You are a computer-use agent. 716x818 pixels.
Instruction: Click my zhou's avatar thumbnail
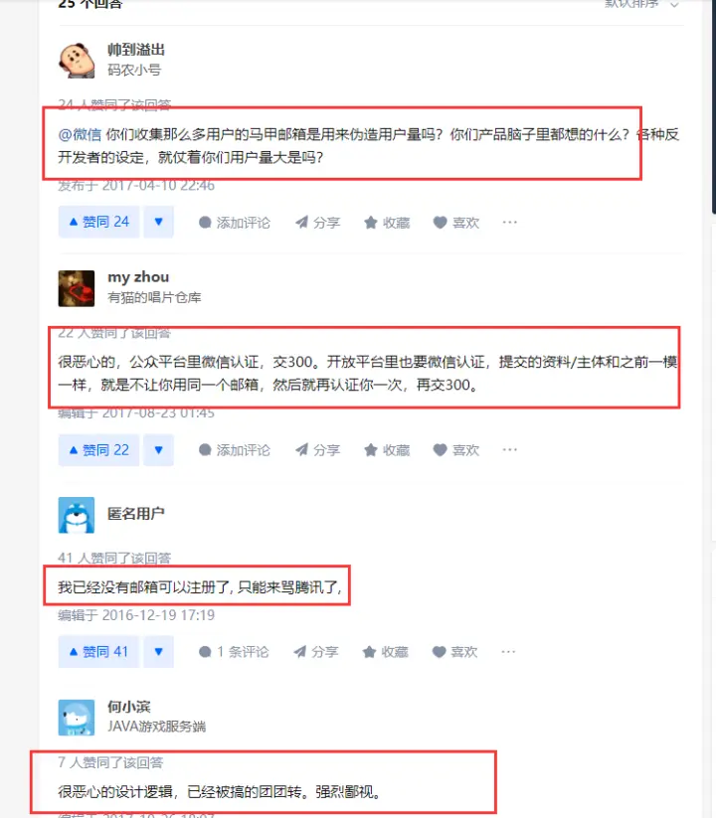pyautogui.click(x=77, y=288)
